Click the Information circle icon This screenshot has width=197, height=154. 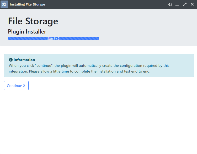[11, 60]
